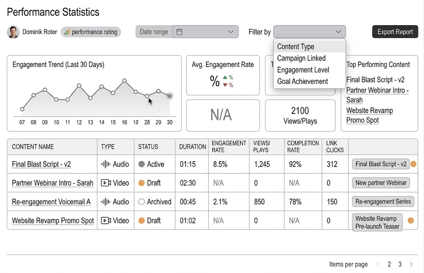Open Re-engagement Voicemail A link
This screenshot has width=424, height=273.
click(51, 202)
